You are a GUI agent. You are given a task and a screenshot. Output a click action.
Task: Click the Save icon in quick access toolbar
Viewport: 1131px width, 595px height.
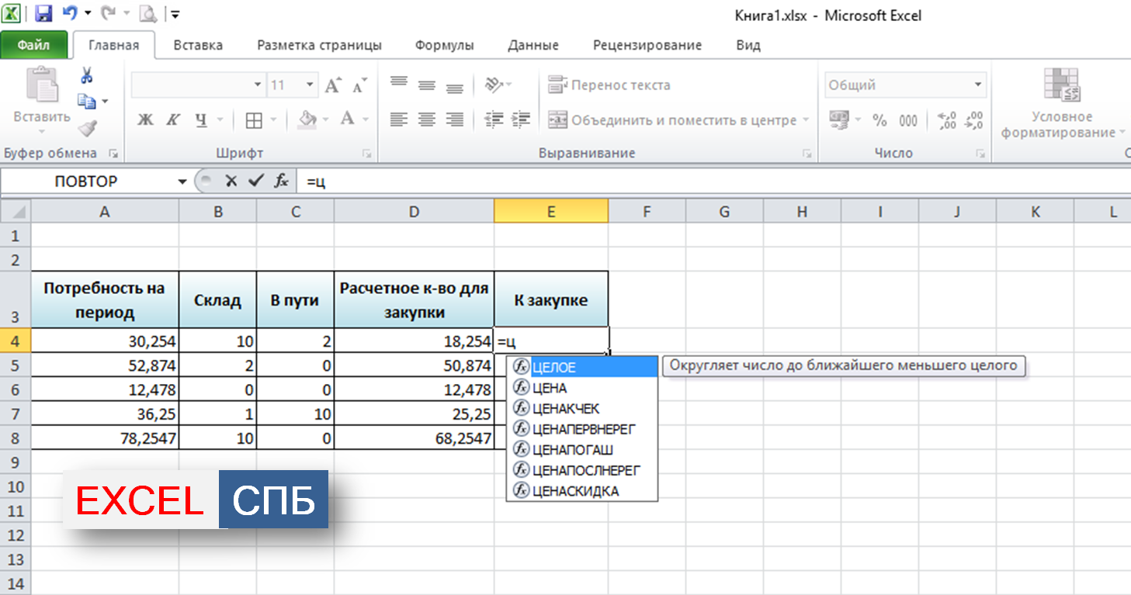point(43,14)
